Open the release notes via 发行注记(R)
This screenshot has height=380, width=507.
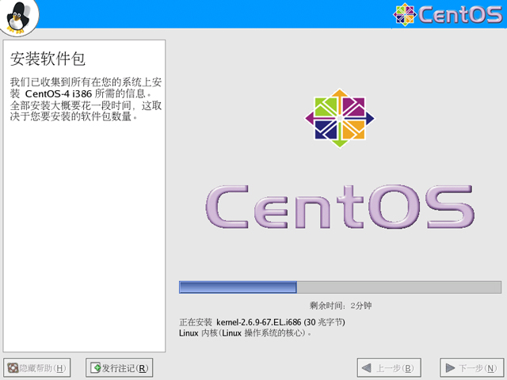tap(119, 368)
